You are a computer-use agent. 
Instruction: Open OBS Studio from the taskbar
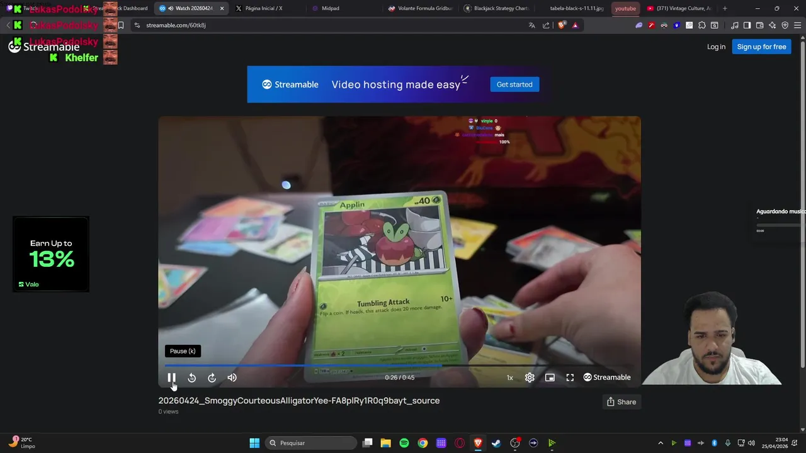click(x=515, y=443)
